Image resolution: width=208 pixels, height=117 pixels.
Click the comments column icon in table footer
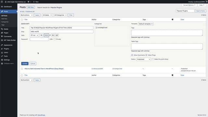(172, 75)
